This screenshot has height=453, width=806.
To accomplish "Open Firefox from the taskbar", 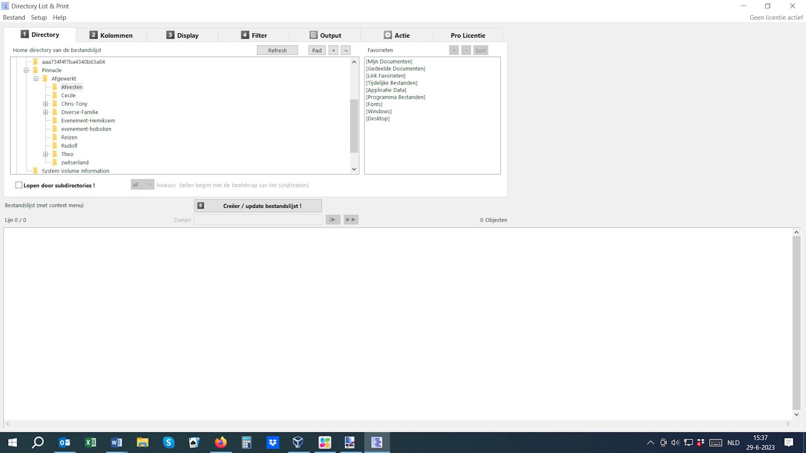I will pyautogui.click(x=221, y=442).
